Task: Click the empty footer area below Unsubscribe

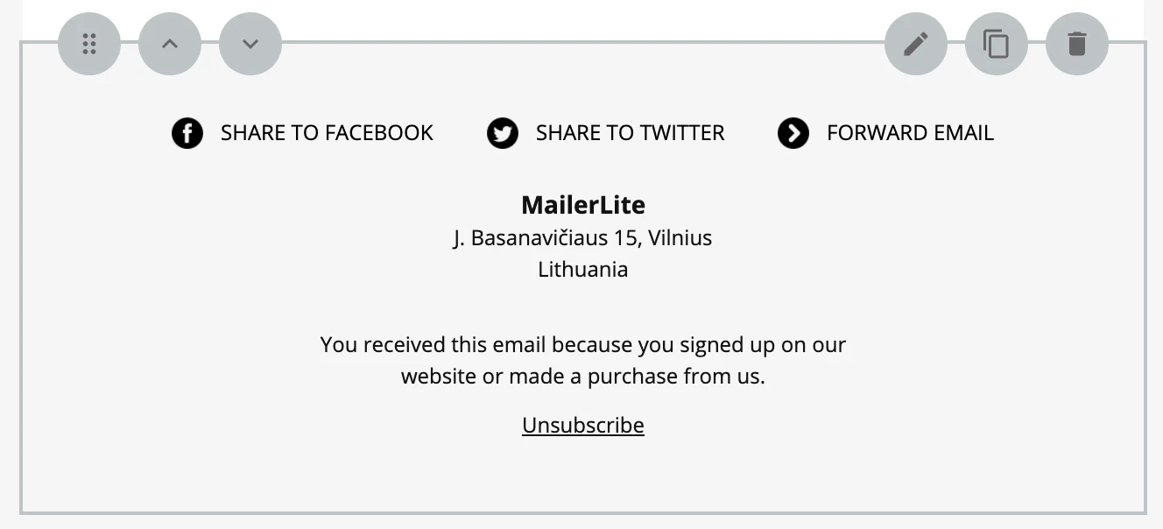Action: [583, 477]
